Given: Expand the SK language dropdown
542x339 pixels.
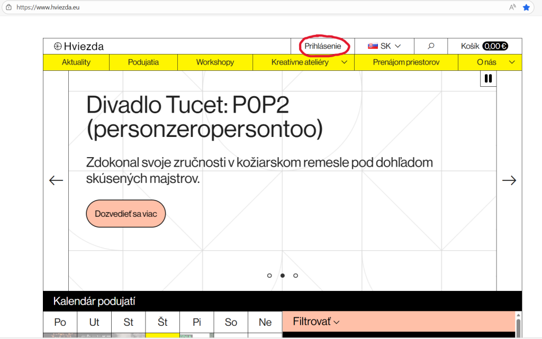Looking at the screenshot, I should [x=384, y=47].
